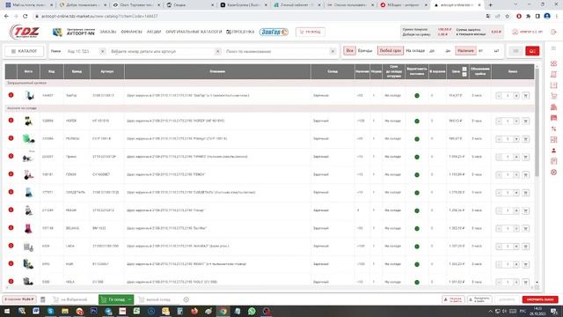The width and height of the screenshot is (563, 317).
Task: Click the percent discount icon in right sidebar
Action: 553,129
